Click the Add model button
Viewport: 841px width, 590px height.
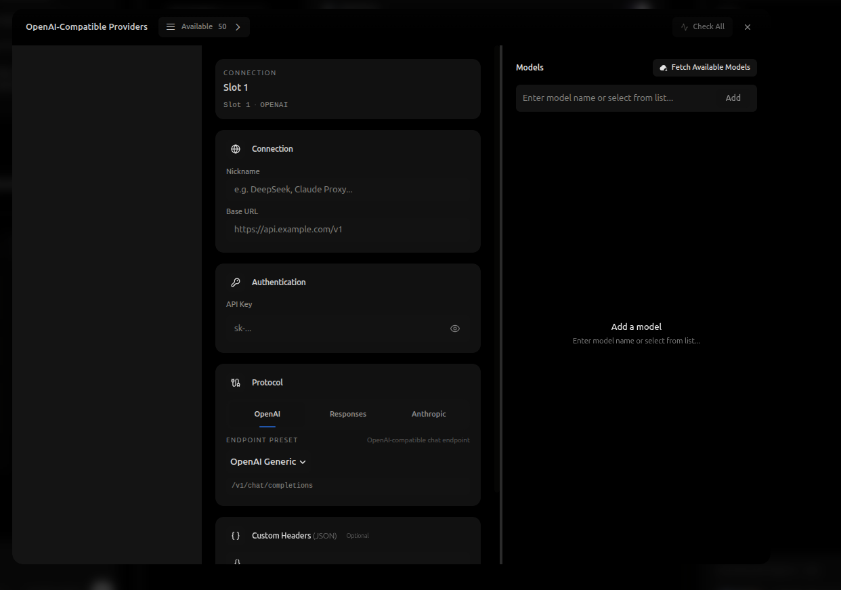[x=733, y=98]
